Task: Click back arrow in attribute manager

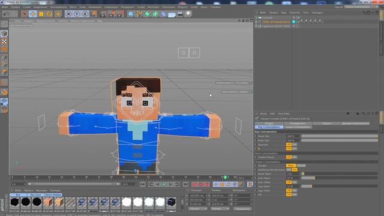Action: coord(348,113)
